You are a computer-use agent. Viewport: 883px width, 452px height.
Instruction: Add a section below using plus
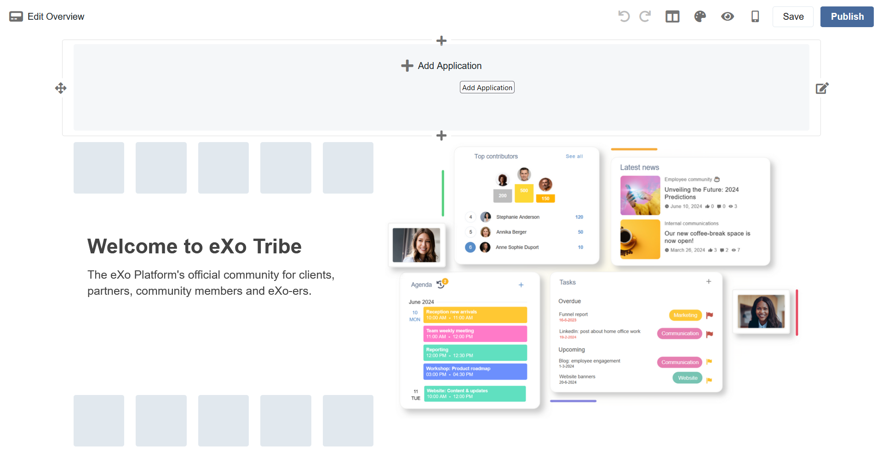(x=441, y=136)
